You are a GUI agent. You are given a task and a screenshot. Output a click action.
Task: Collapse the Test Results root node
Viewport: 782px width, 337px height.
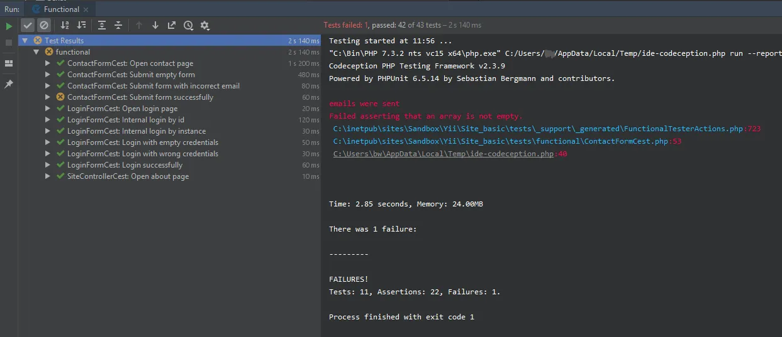(25, 41)
